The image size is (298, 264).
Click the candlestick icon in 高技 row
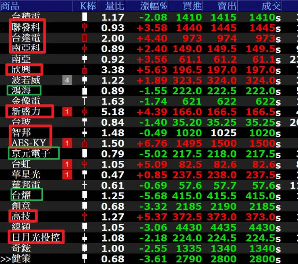pos(85,217)
